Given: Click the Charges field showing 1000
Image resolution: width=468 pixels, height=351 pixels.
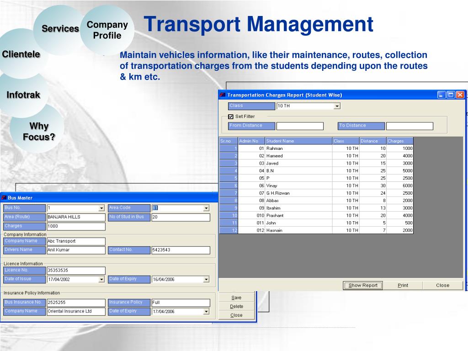Looking at the screenshot, I should [x=76, y=226].
